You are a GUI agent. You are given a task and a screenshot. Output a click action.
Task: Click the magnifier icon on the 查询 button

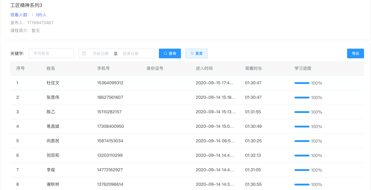pyautogui.click(x=165, y=53)
